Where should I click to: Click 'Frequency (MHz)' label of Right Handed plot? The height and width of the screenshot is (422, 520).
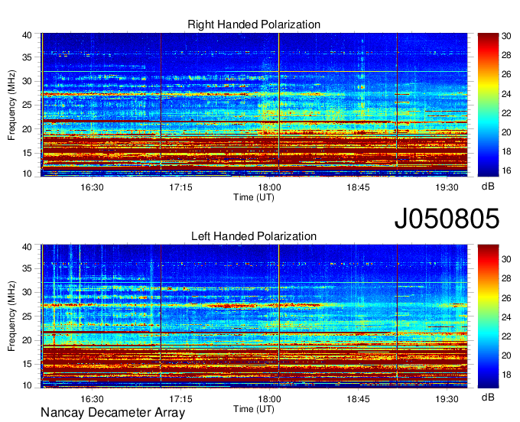click(11, 105)
